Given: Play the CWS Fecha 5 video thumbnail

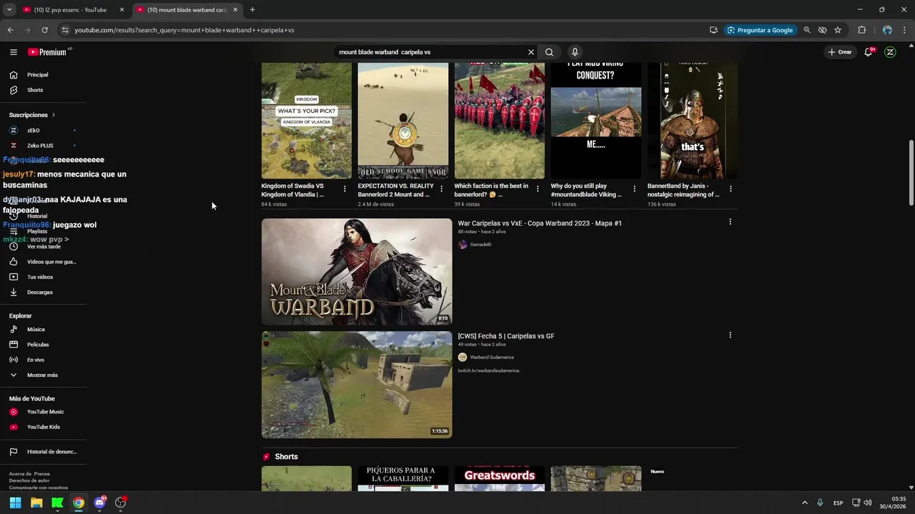Looking at the screenshot, I should (357, 385).
